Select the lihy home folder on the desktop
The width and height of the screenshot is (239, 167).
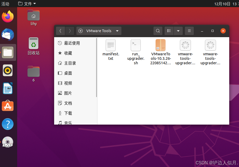[34, 18]
